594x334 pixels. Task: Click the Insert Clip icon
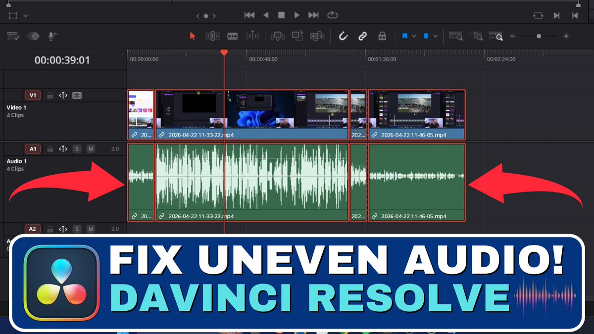[x=277, y=36]
